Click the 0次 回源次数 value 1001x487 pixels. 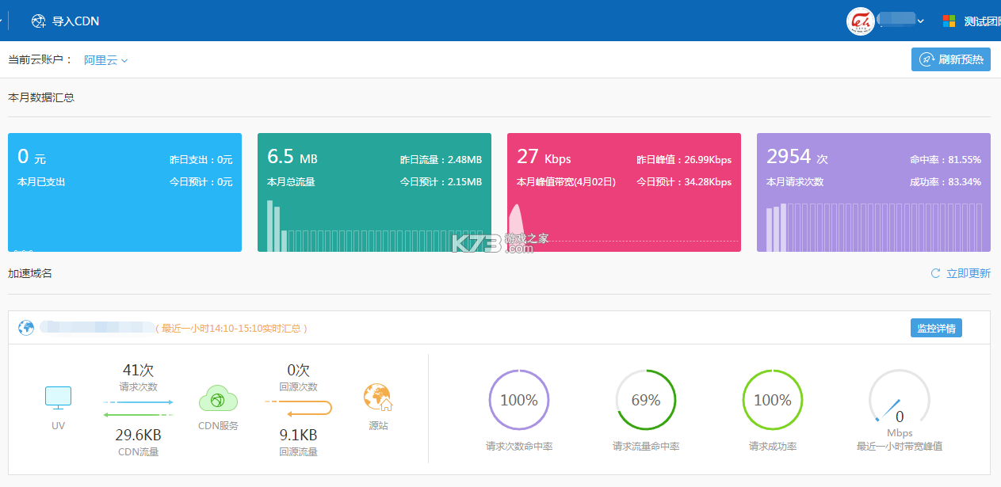coord(298,370)
